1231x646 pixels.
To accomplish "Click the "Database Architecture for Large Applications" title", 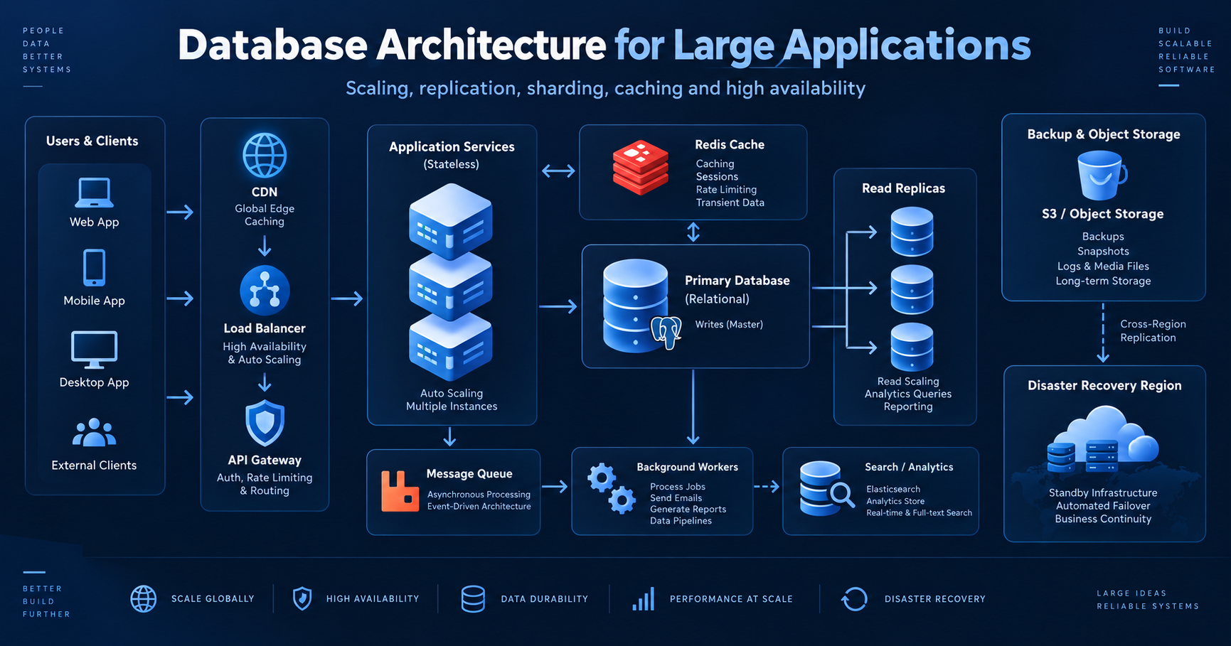I will point(604,45).
